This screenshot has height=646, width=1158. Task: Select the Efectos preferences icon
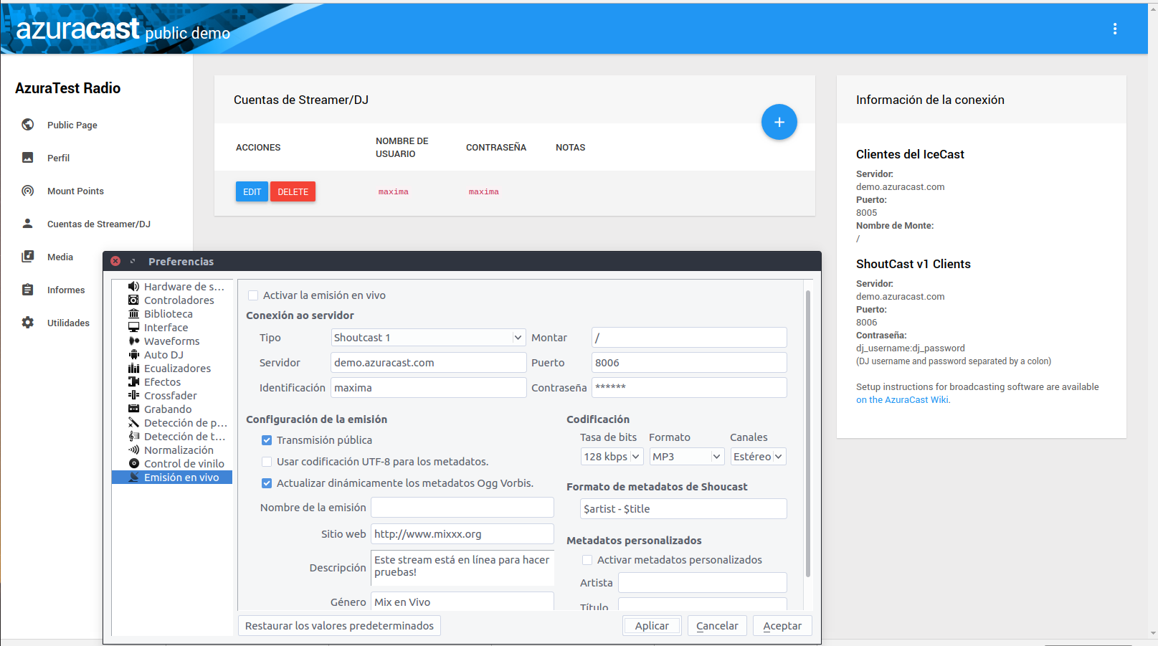[133, 381]
